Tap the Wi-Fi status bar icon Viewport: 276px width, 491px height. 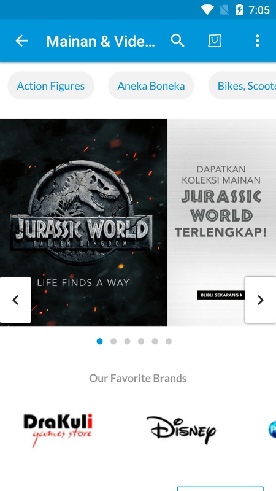point(207,10)
